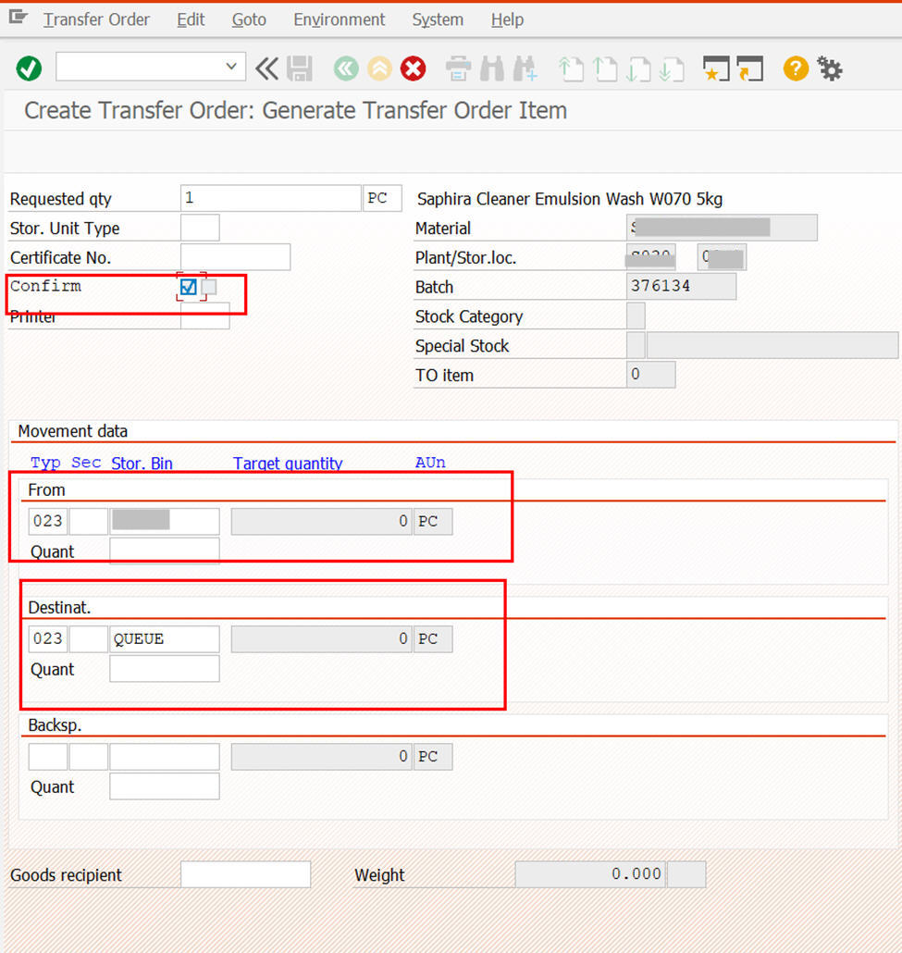Click the Destinat. Quant field

click(164, 669)
